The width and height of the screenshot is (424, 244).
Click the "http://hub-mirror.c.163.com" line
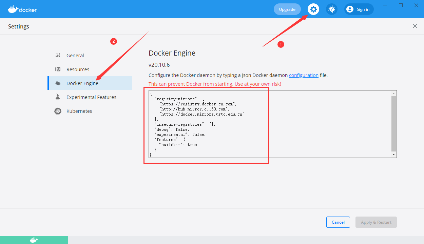194,109
